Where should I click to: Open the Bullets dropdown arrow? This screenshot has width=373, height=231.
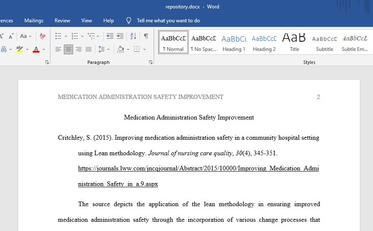(66, 37)
